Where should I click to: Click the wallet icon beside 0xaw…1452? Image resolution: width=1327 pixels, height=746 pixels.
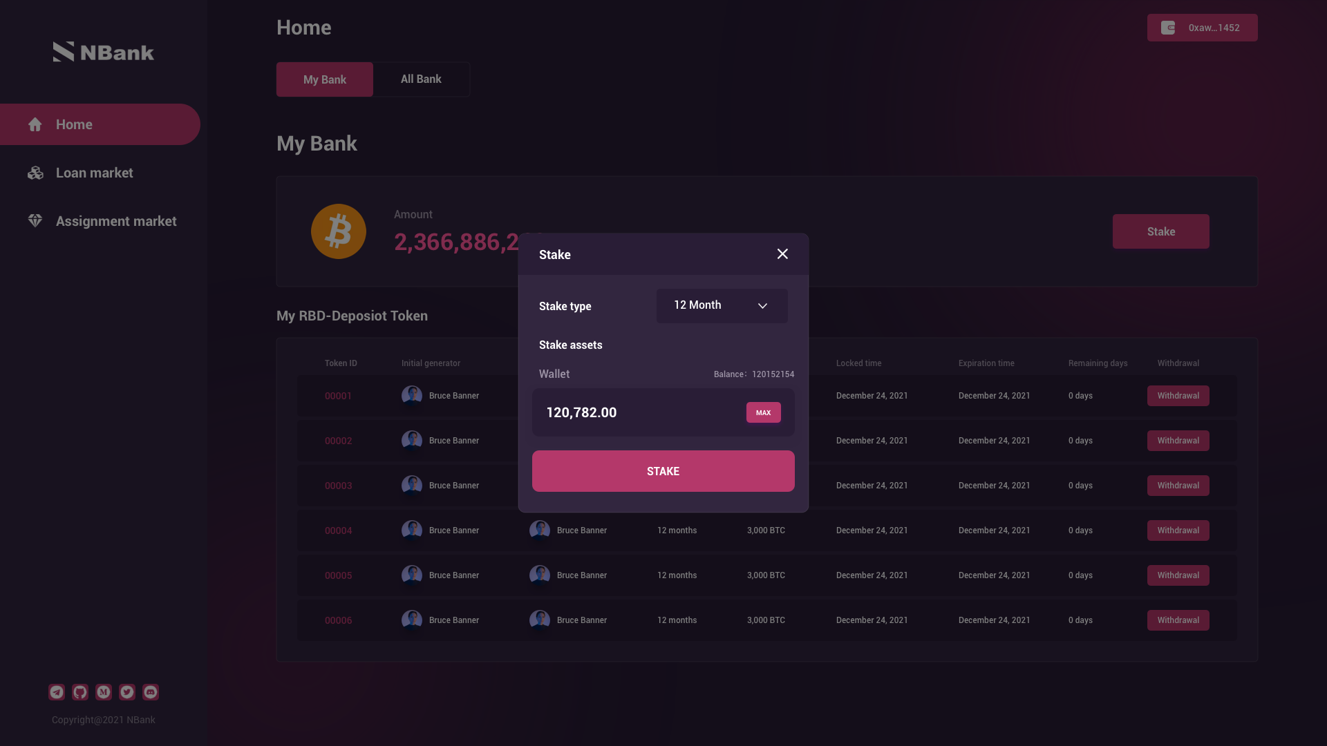[1168, 28]
